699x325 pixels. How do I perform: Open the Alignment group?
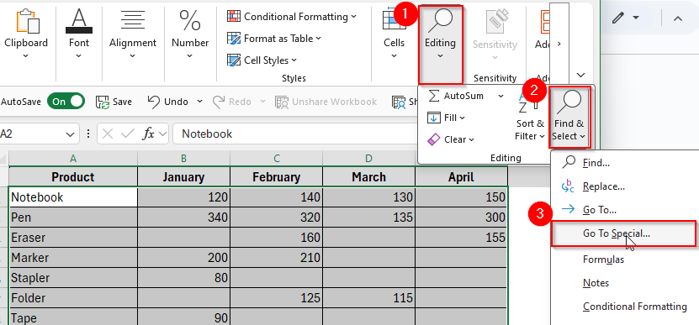(x=133, y=34)
